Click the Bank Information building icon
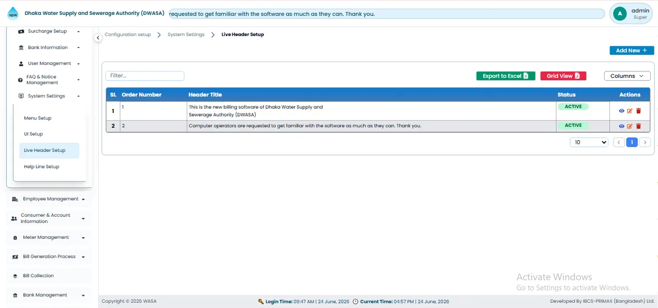Screen dimensions: 658x308 tap(21, 48)
